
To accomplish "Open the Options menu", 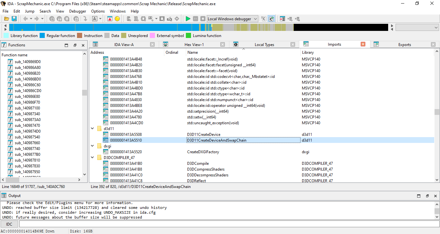I will (98, 11).
